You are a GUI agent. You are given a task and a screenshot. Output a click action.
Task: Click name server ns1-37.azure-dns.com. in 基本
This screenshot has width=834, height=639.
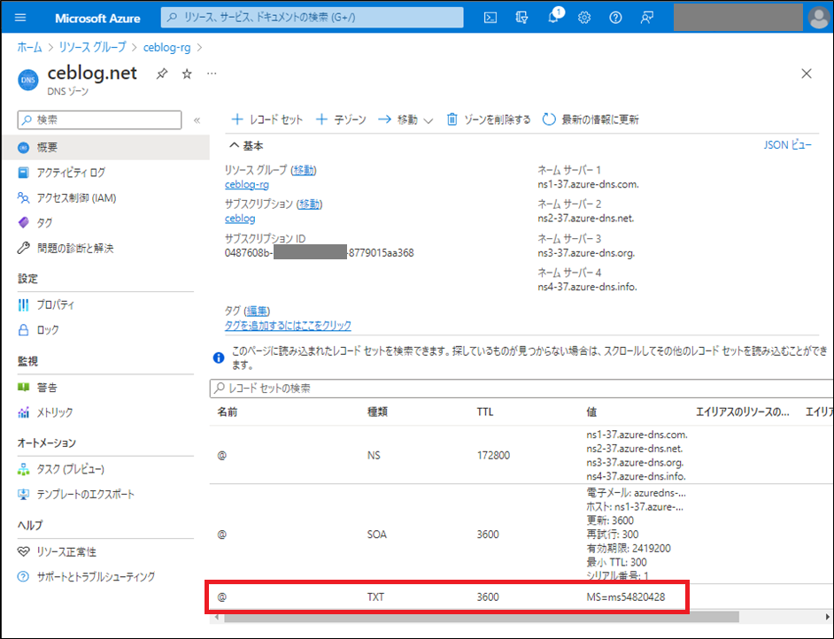pyautogui.click(x=588, y=184)
